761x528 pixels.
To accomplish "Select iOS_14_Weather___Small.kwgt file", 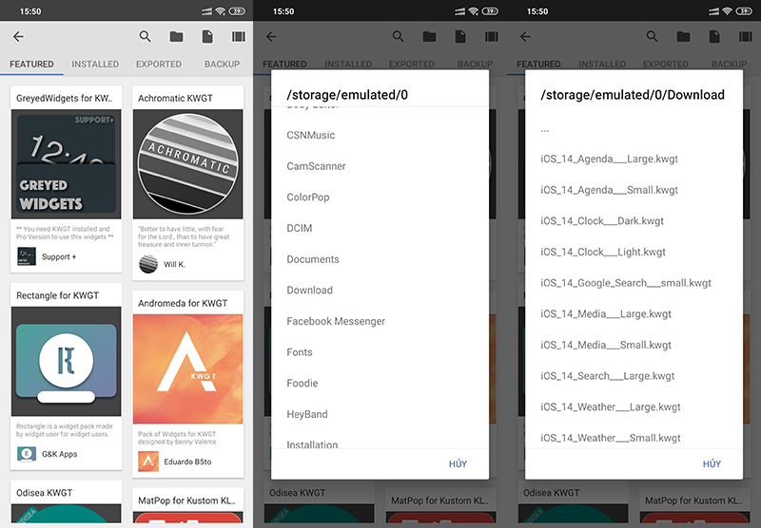I will [x=634, y=436].
